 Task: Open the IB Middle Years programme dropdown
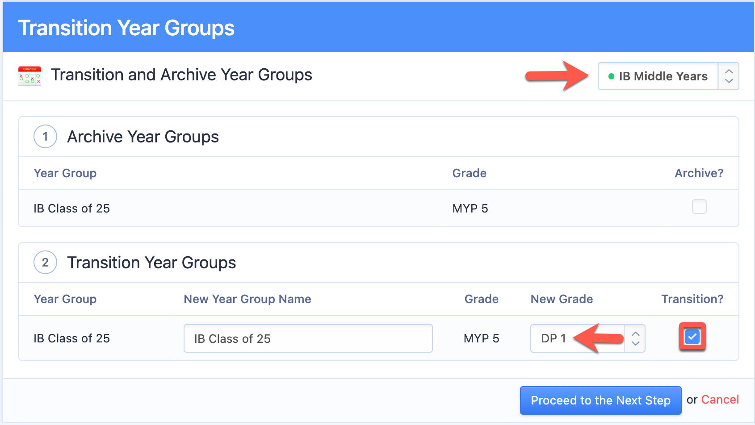(668, 76)
